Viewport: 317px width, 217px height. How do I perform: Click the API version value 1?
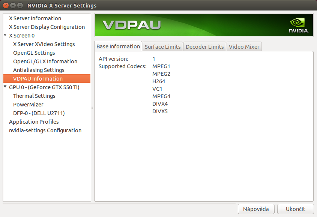click(x=154, y=59)
